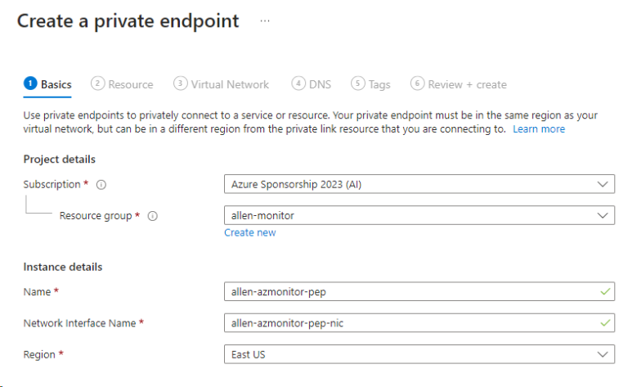Click the Resource group info icon

(x=153, y=216)
